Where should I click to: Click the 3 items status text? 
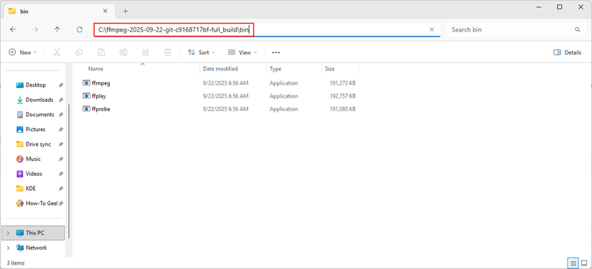coord(16,263)
